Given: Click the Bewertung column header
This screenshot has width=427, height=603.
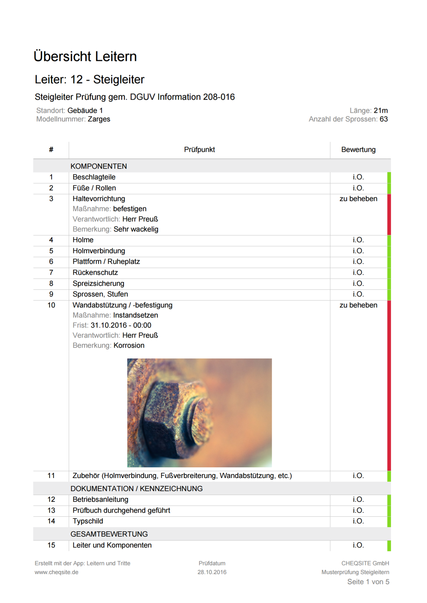Looking at the screenshot, I should 358,150.
